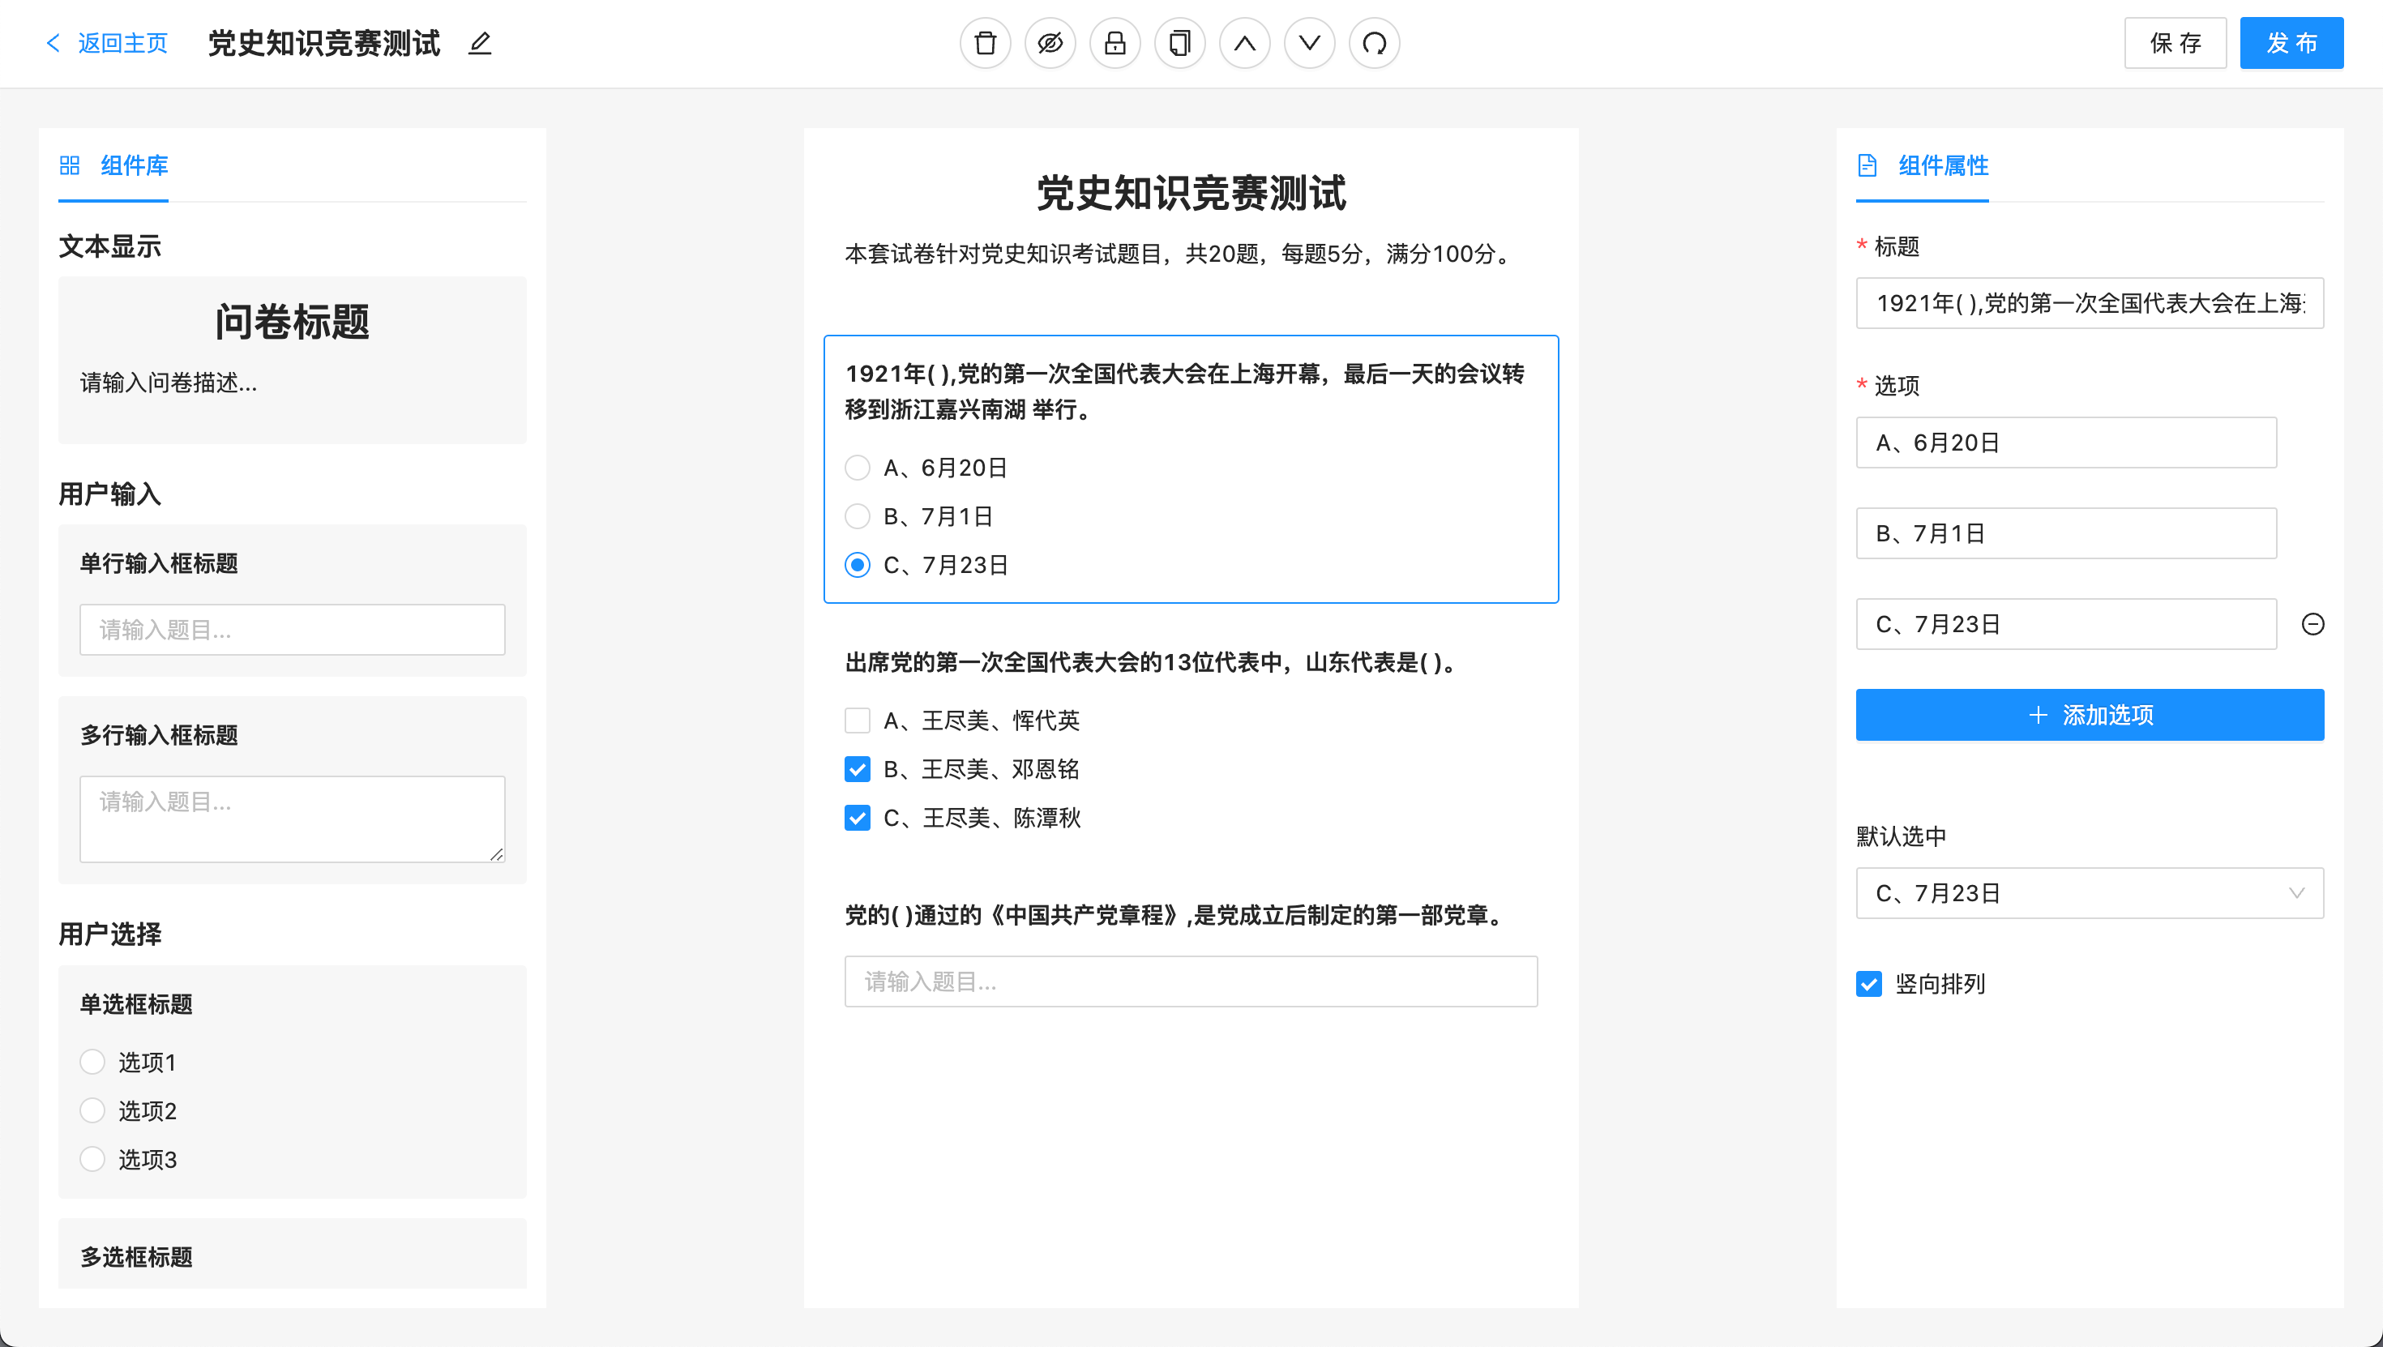The image size is (2383, 1347).
Task: Check the A、王尽美、恽代英 checkbox
Action: (858, 721)
